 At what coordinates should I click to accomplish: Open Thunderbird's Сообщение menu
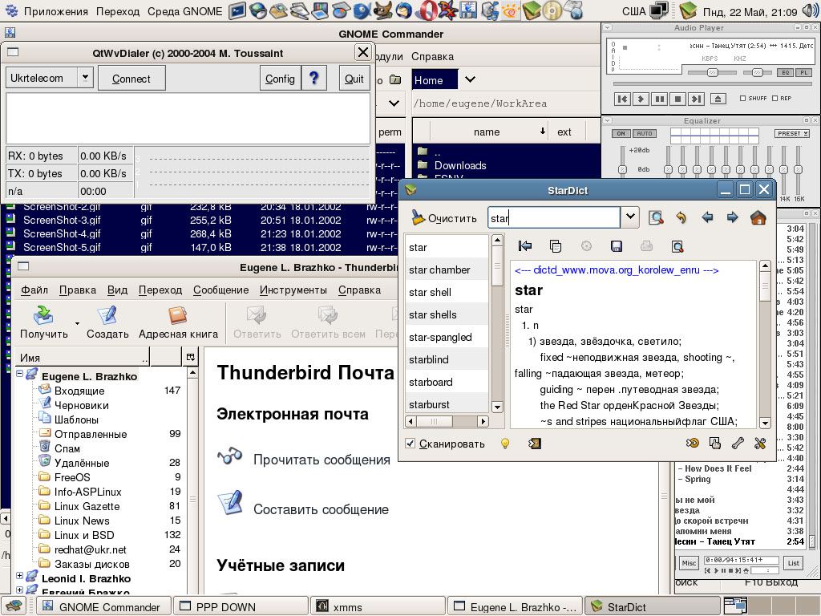[221, 290]
